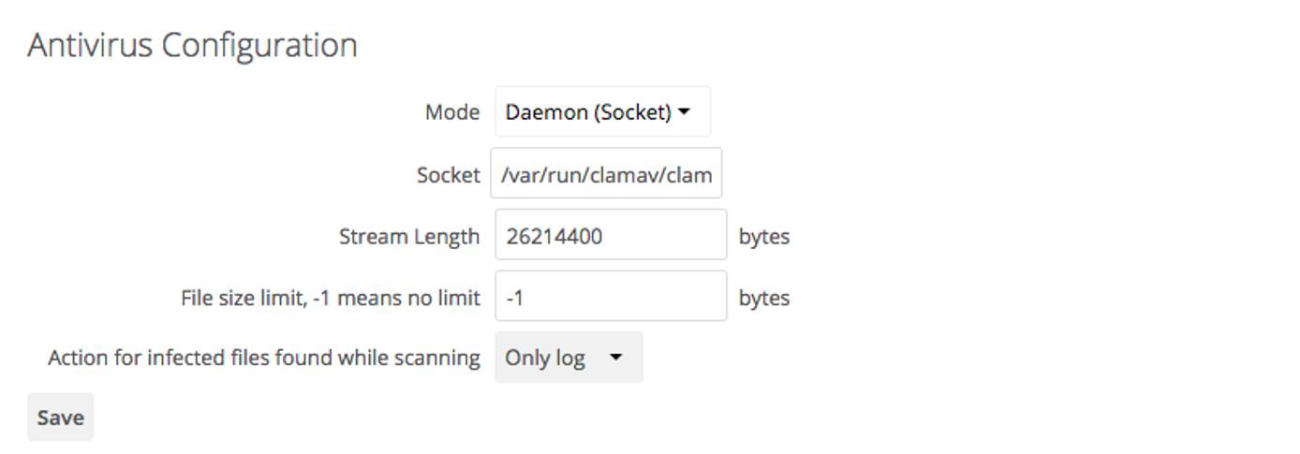The image size is (1300, 454).
Task: Place cursor on the 26214400 value
Action: point(554,236)
